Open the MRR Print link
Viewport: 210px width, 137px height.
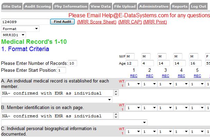pyautogui.click(x=155, y=22)
